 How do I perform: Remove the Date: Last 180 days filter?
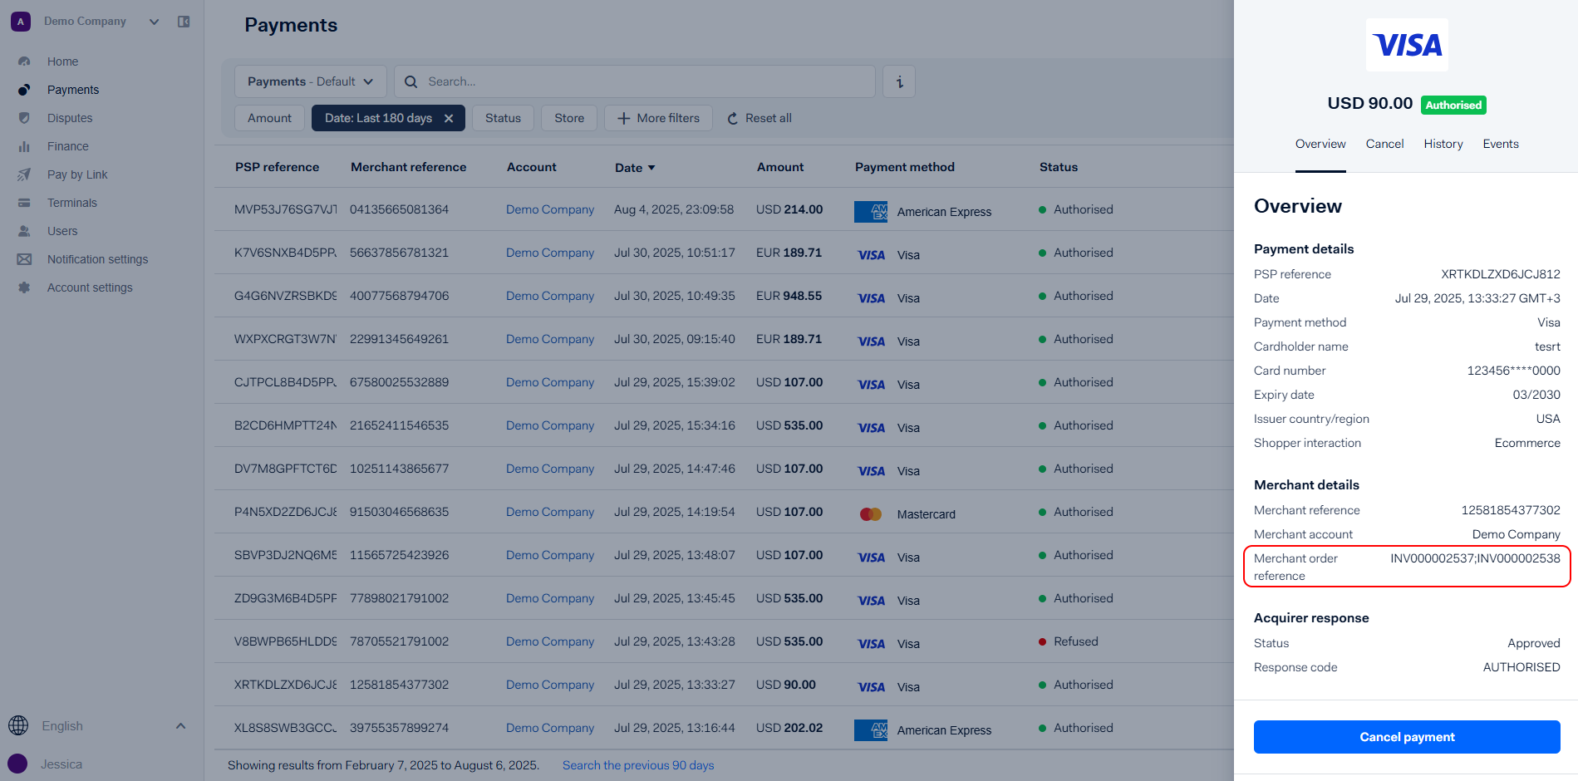pyautogui.click(x=449, y=118)
